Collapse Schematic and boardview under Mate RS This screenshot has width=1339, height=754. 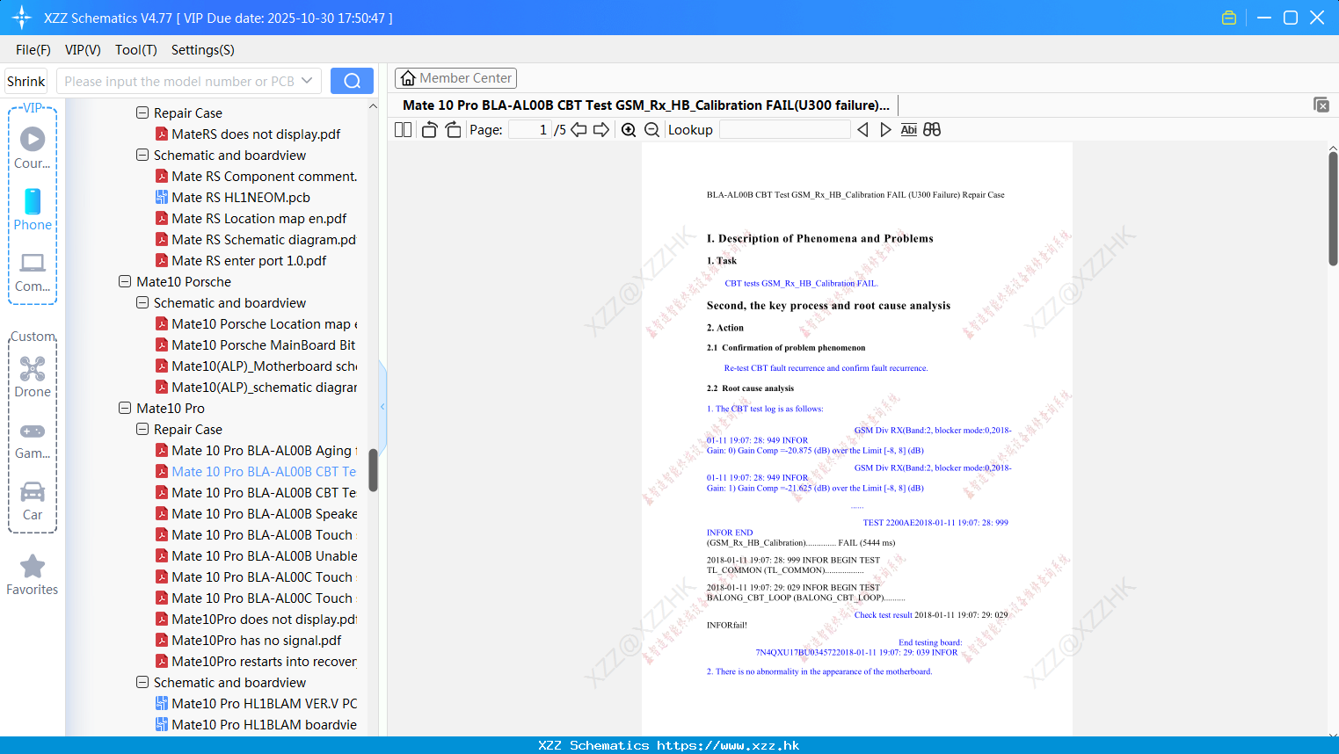click(x=142, y=156)
